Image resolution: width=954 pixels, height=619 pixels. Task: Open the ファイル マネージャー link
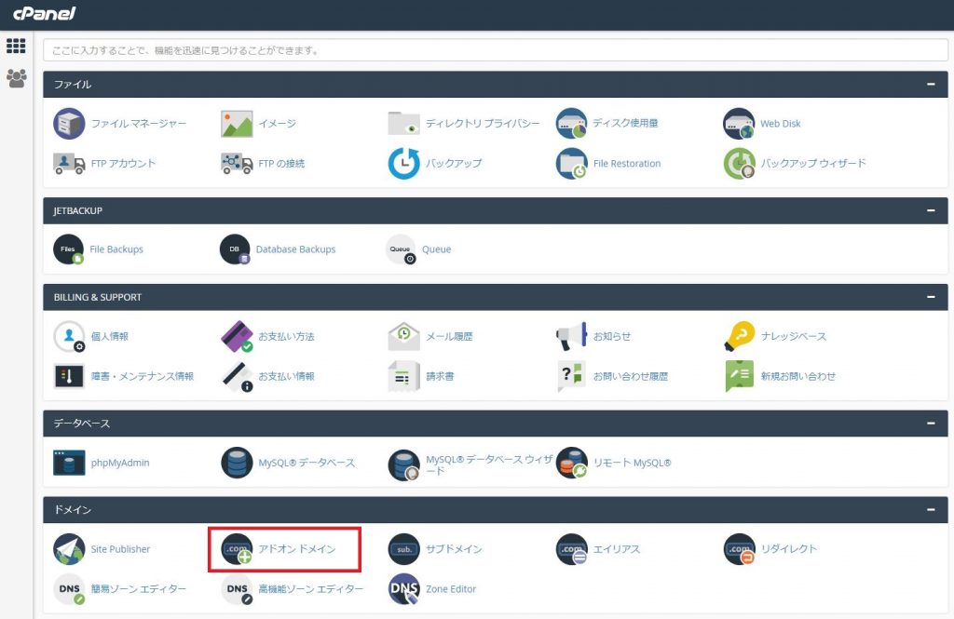(x=139, y=124)
